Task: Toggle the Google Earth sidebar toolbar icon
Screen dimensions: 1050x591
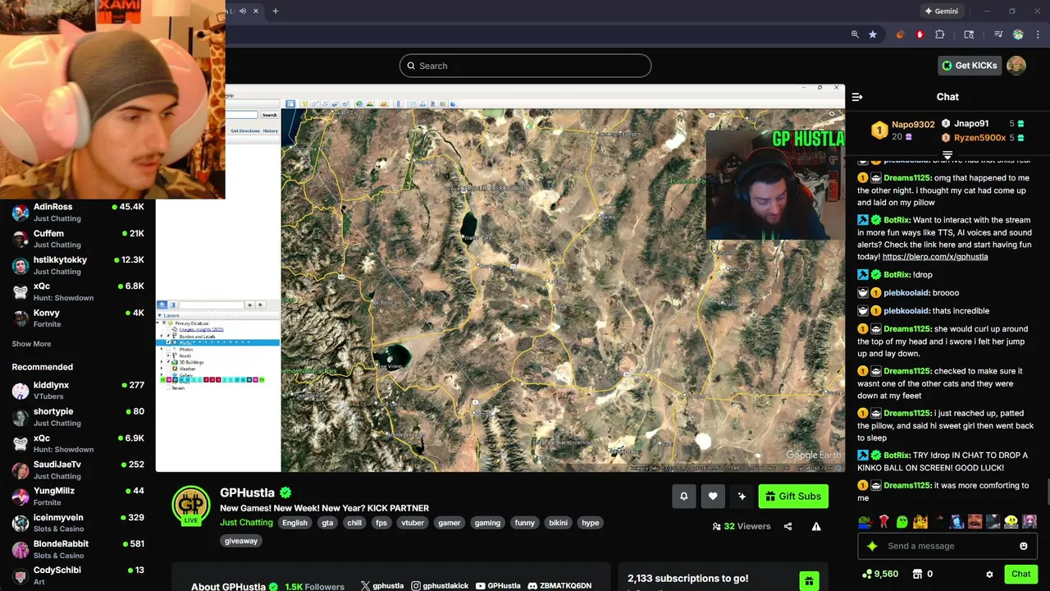Action: click(x=290, y=103)
